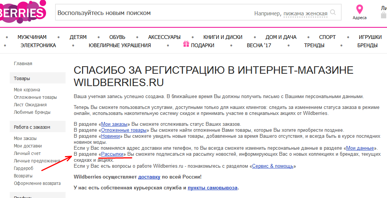Open the БРЕНДЫ menu category
387x198 pixels.
tap(368, 45)
